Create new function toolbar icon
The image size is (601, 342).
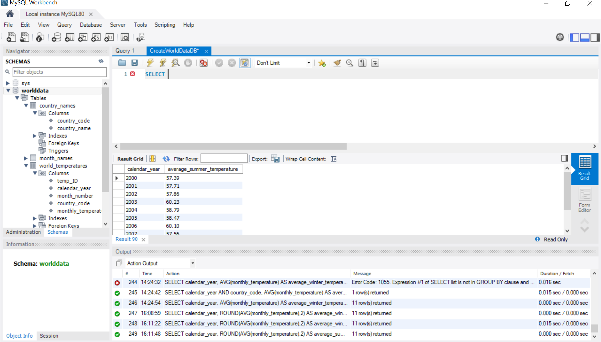tap(109, 37)
